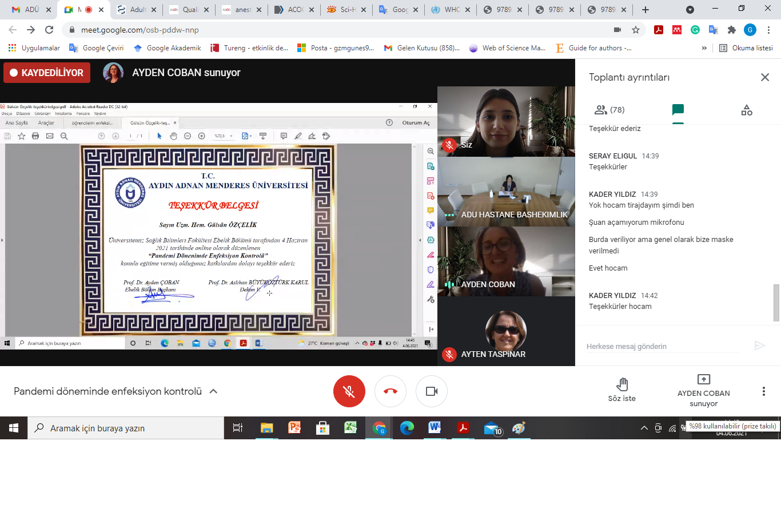Click the KAYDEDİLİYOR recording indicator

tap(47, 73)
